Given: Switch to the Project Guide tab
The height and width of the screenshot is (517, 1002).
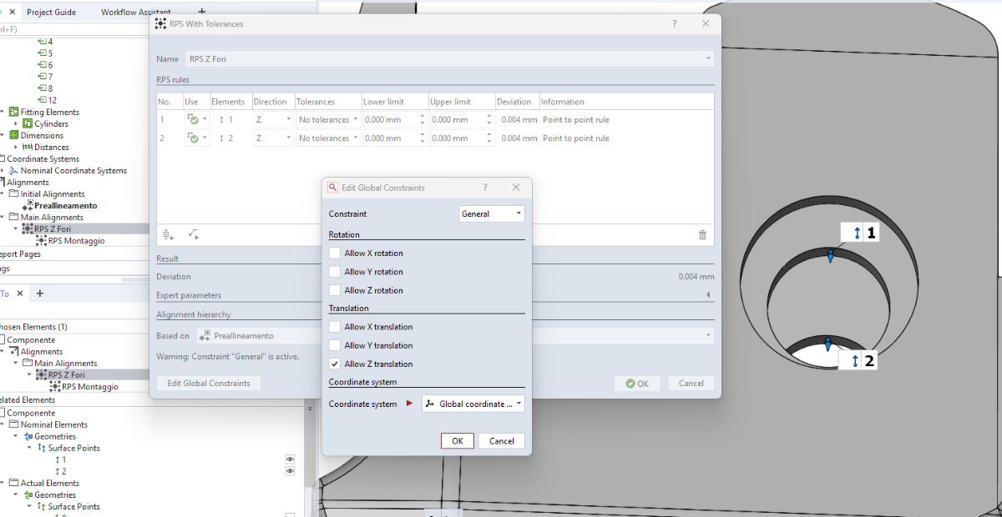Looking at the screenshot, I should tap(51, 13).
